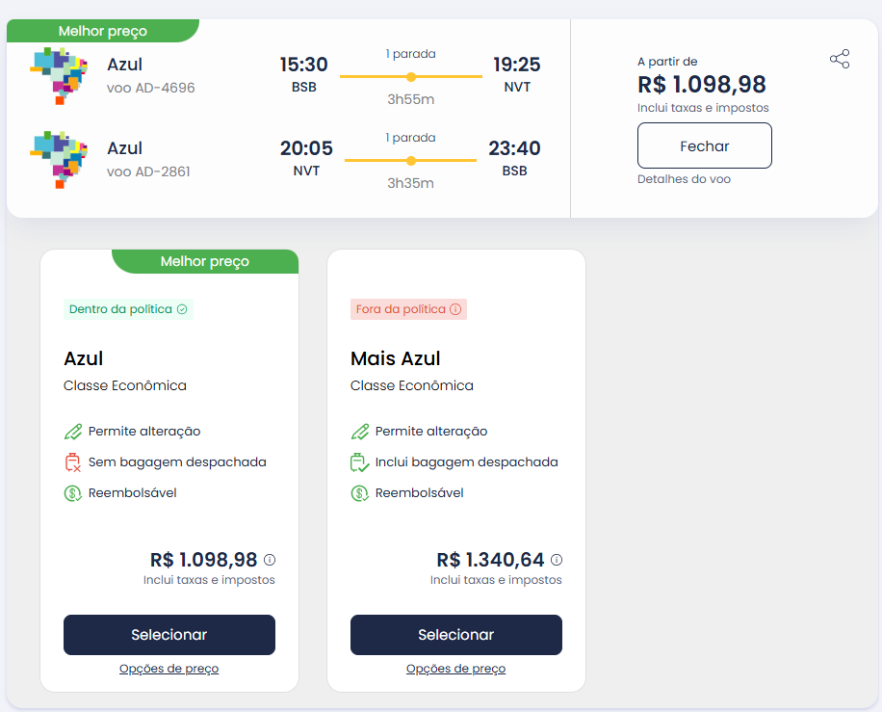Open Opções de preço under Mais Azul fare

(455, 669)
